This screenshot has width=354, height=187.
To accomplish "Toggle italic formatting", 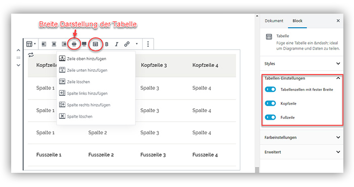I will coord(116,44).
